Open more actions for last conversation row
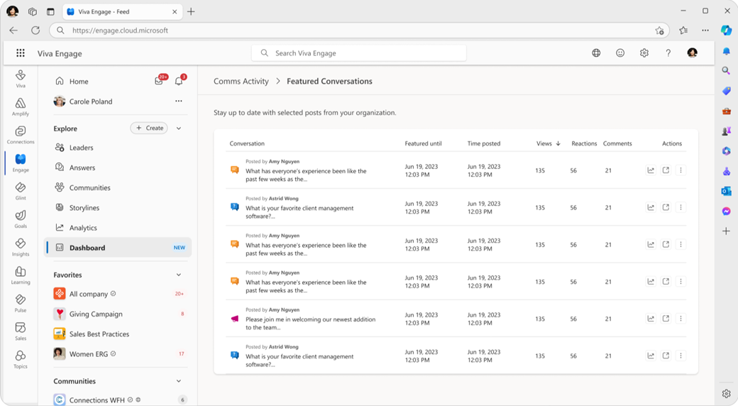Viewport: 738px width, 406px height. 681,356
